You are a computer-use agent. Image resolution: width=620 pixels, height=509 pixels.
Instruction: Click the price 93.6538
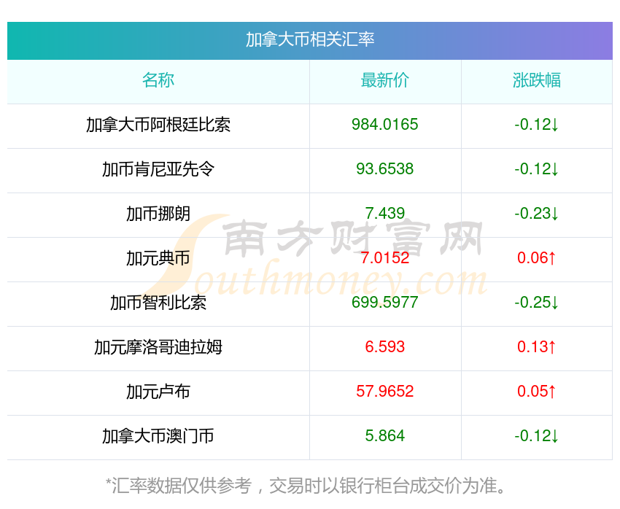tap(384, 169)
